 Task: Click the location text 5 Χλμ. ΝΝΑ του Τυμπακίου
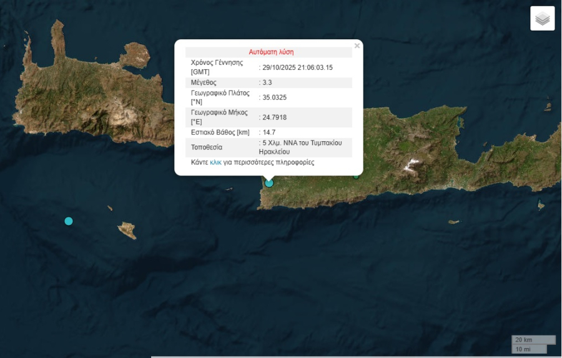click(302, 143)
